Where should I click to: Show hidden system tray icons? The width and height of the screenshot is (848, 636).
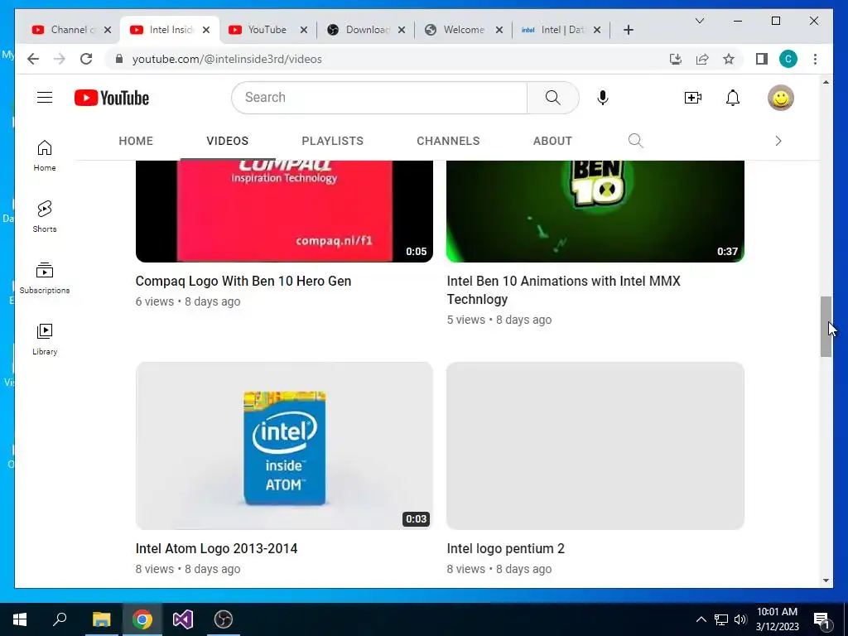tap(701, 619)
